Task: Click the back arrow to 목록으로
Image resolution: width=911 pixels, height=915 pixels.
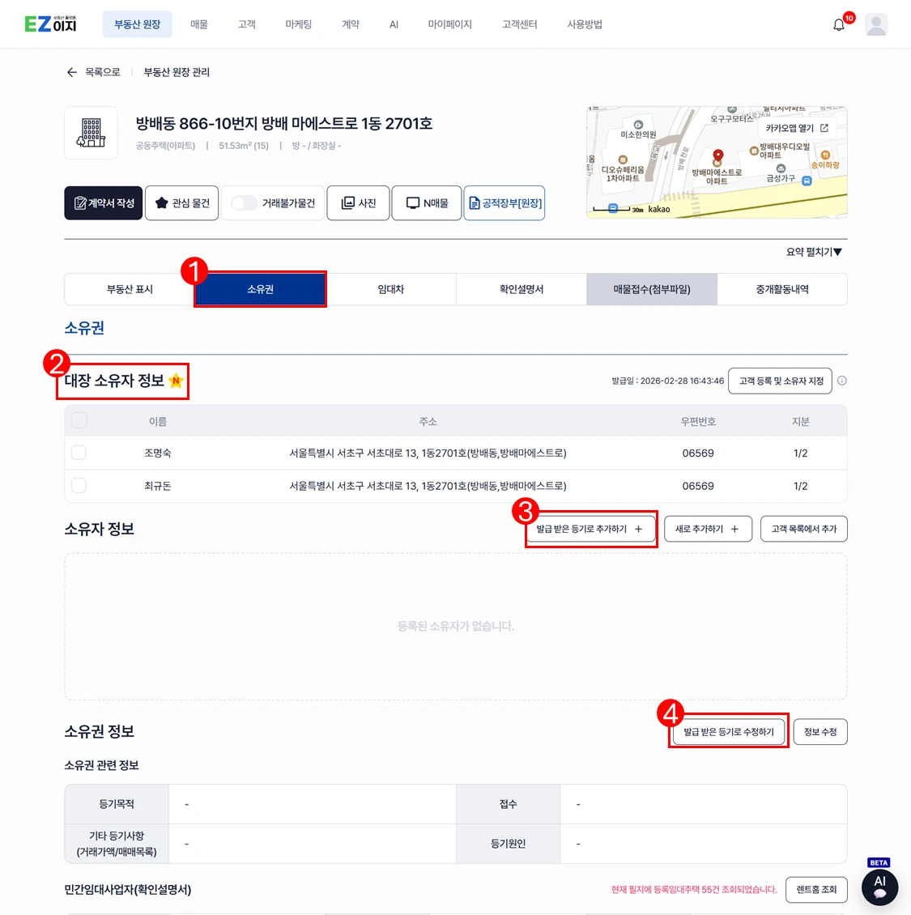Action: pos(72,72)
